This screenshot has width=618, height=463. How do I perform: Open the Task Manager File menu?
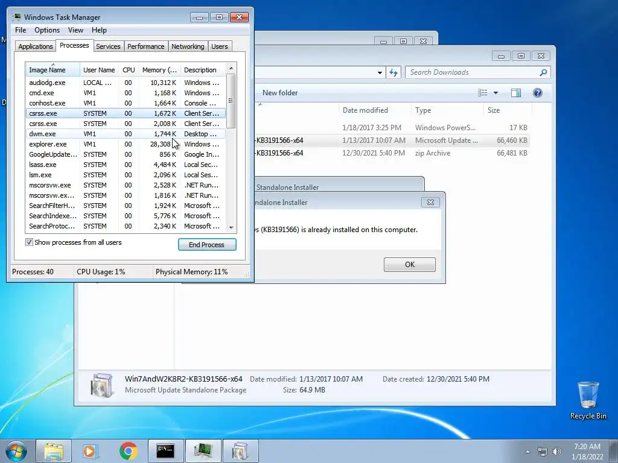[21, 30]
